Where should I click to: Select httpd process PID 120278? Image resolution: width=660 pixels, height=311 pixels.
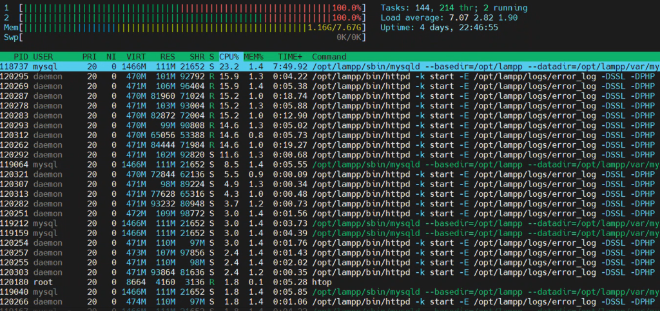click(x=330, y=106)
